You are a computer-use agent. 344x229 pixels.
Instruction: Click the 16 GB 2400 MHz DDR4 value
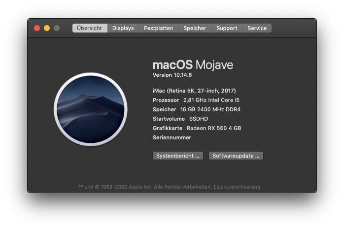pyautogui.click(x=210, y=109)
